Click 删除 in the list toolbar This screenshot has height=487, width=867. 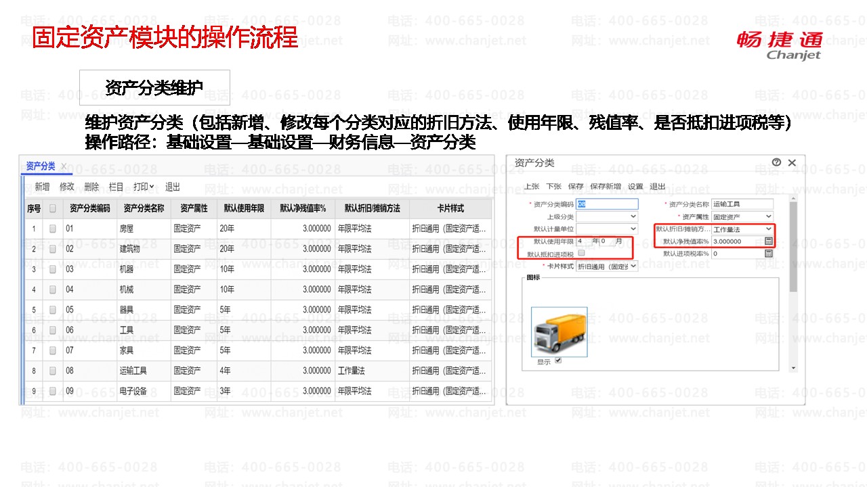(91, 187)
